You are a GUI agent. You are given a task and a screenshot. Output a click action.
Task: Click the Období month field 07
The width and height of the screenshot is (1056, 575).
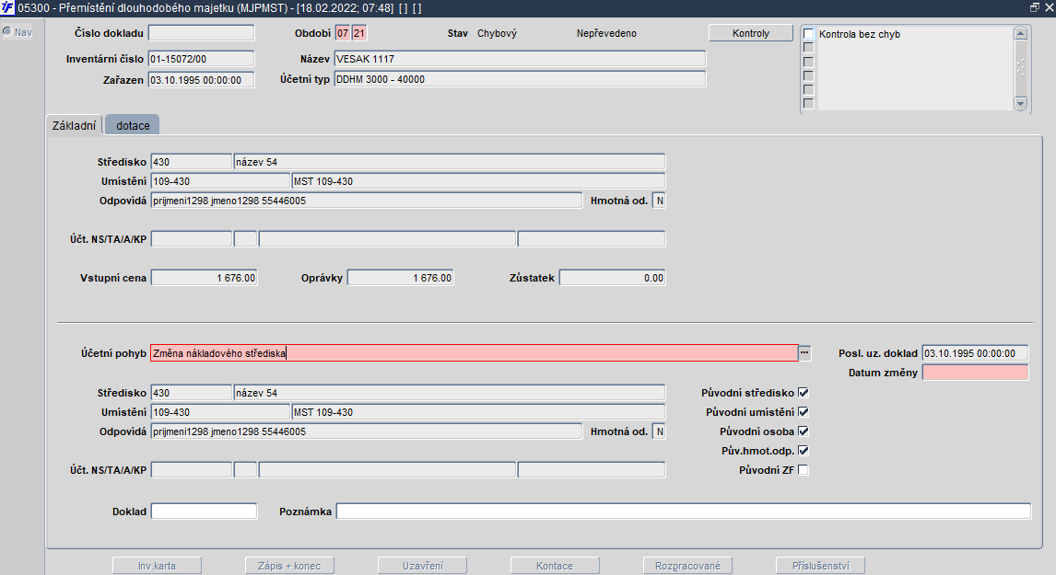(343, 33)
